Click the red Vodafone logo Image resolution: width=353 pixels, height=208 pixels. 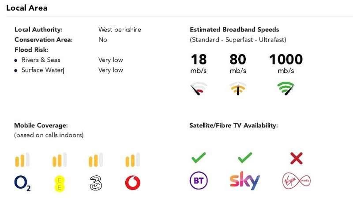click(x=133, y=182)
